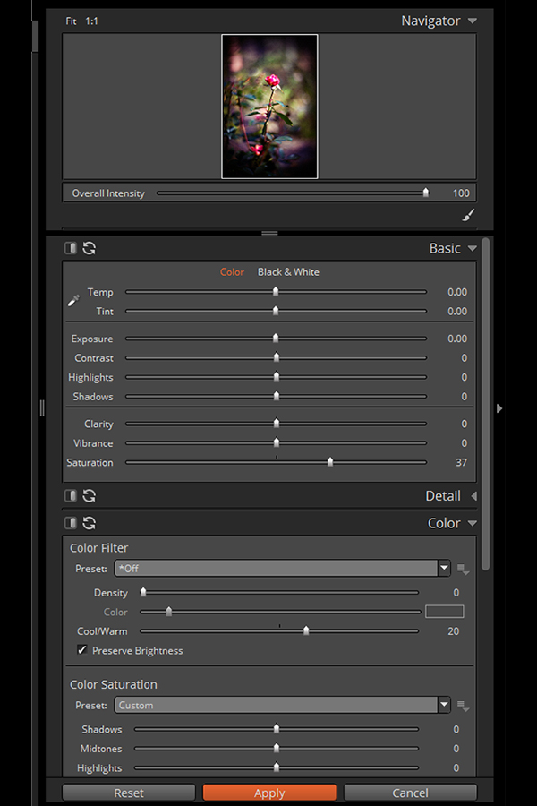Click the Basic Shadows slider handle

click(277, 395)
